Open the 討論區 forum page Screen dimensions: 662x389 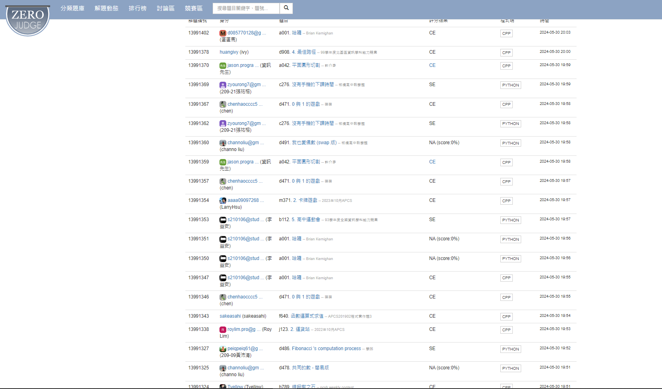click(165, 8)
